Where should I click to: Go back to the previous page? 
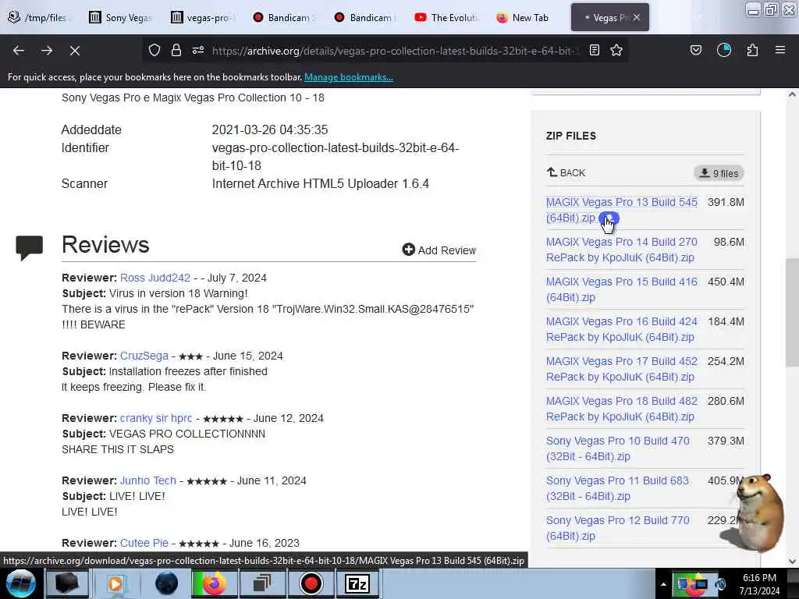click(x=19, y=51)
